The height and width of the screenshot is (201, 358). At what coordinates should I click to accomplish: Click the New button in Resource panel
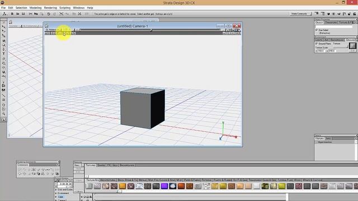pyautogui.click(x=77, y=165)
